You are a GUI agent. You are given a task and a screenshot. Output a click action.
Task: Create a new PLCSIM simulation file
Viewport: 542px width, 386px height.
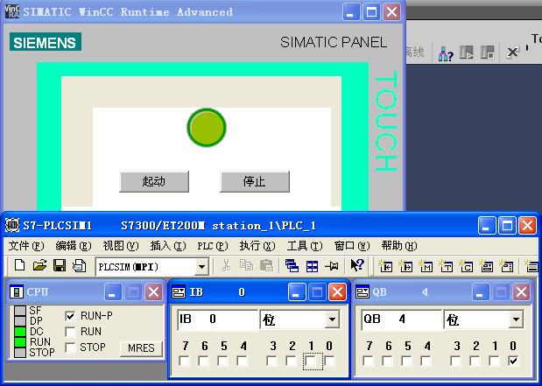(20, 266)
